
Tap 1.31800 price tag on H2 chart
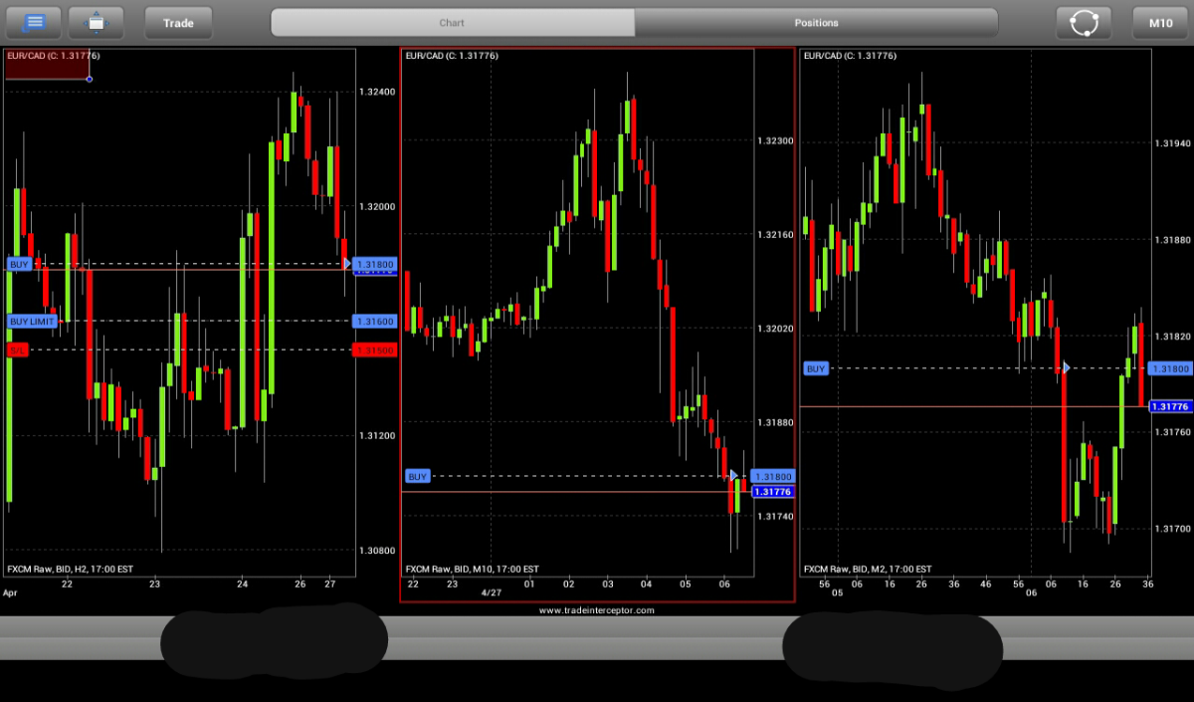pyautogui.click(x=375, y=264)
